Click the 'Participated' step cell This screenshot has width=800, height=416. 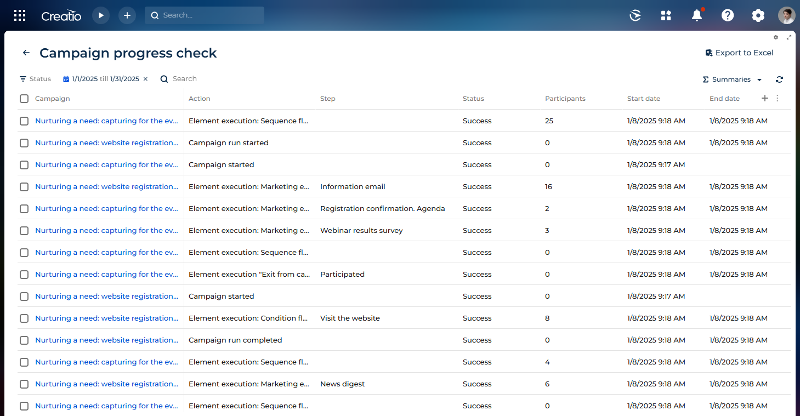click(x=342, y=274)
